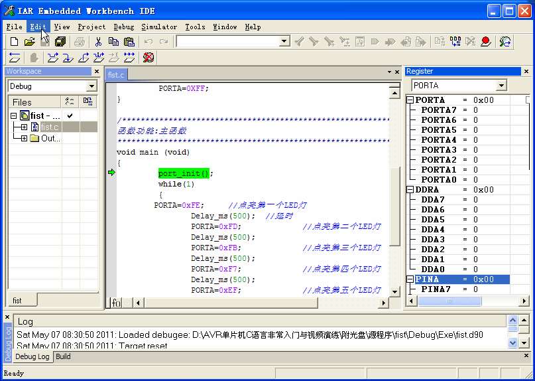The height and width of the screenshot is (381, 535).
Task: Open the Debug configuration dropdown in Workspace
Action: point(91,86)
